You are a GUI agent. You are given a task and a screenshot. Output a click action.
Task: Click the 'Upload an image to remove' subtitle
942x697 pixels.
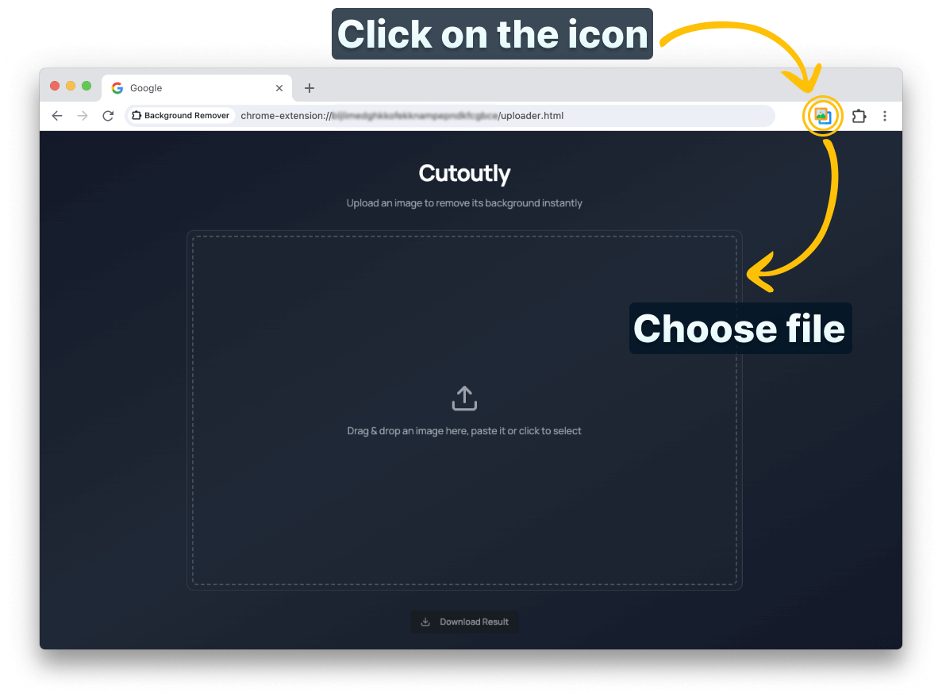[464, 203]
